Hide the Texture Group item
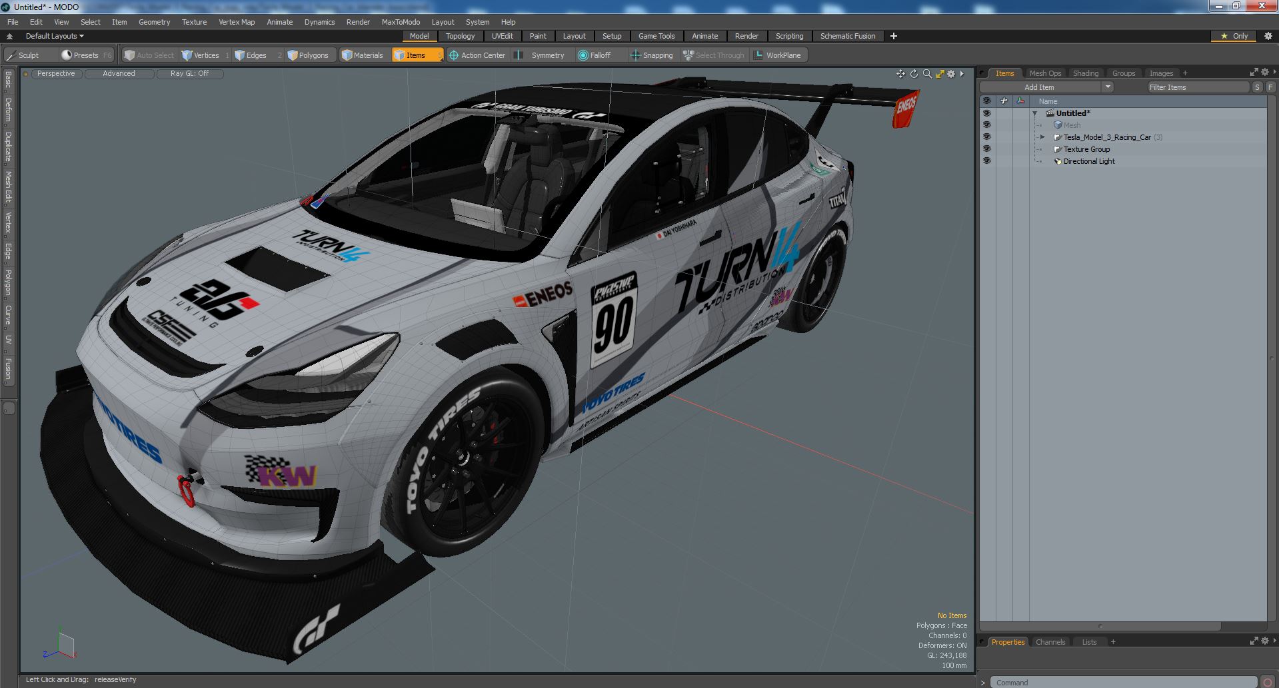1279x688 pixels. coord(986,149)
